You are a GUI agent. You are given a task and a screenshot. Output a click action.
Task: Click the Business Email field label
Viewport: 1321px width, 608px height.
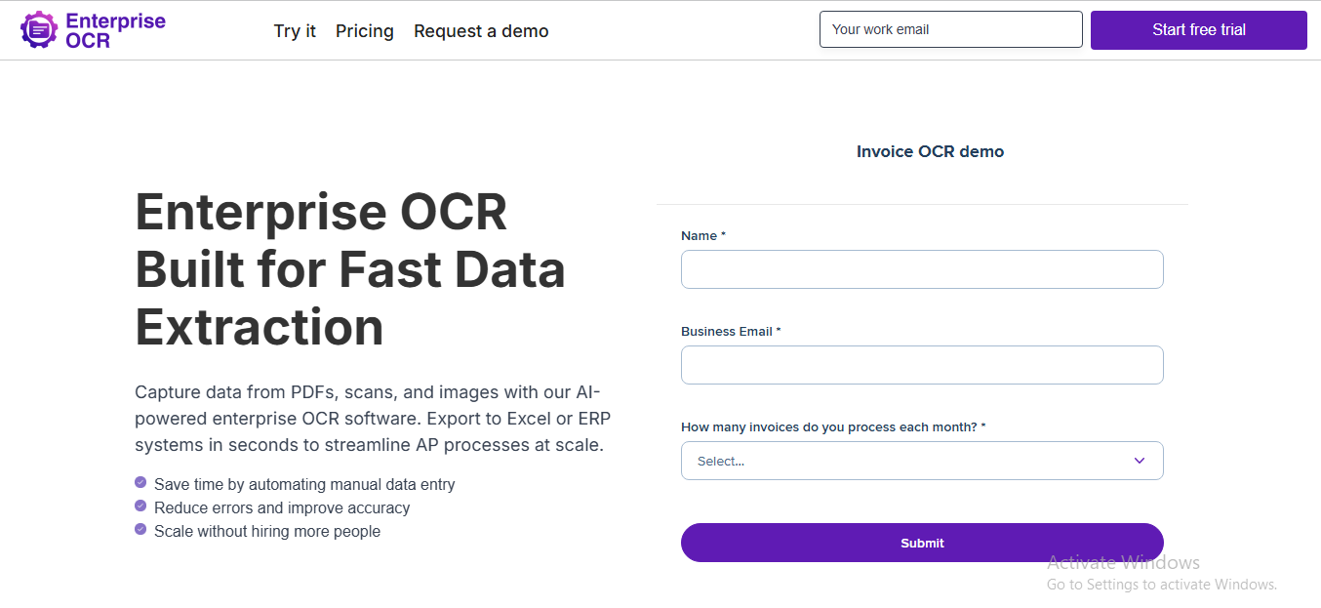click(731, 332)
